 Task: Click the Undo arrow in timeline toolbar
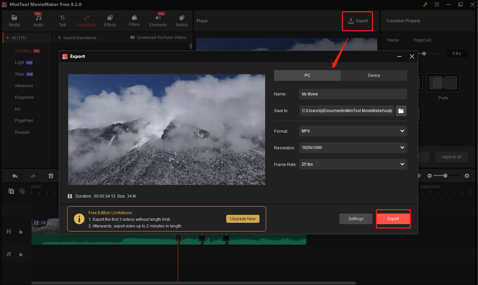coord(15,176)
